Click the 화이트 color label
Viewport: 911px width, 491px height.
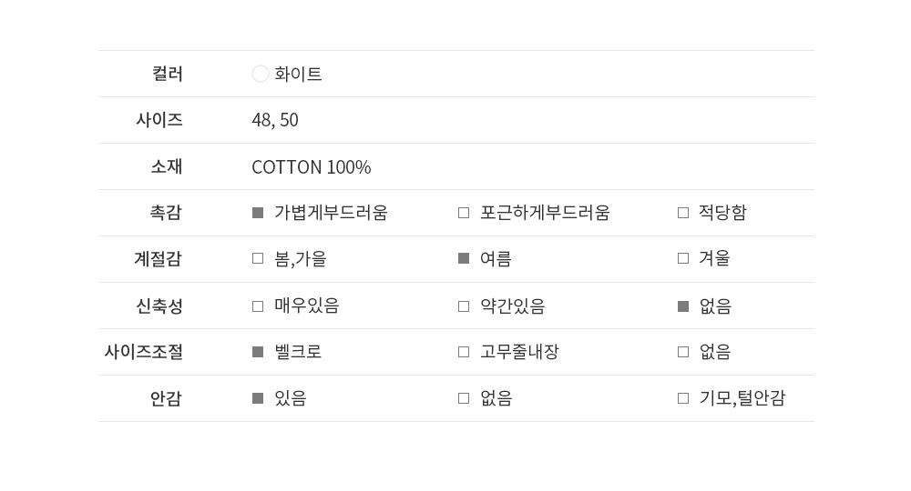pyautogui.click(x=298, y=74)
